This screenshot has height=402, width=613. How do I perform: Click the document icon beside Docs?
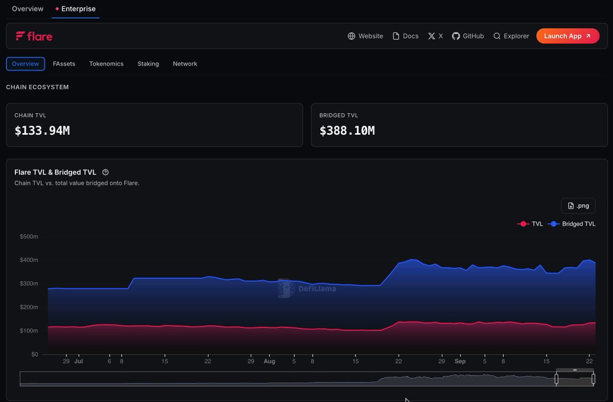tap(396, 36)
